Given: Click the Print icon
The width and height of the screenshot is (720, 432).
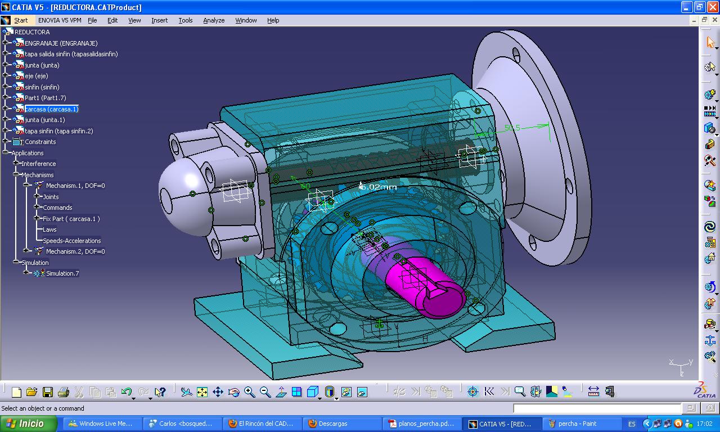Looking at the screenshot, I should (63, 392).
